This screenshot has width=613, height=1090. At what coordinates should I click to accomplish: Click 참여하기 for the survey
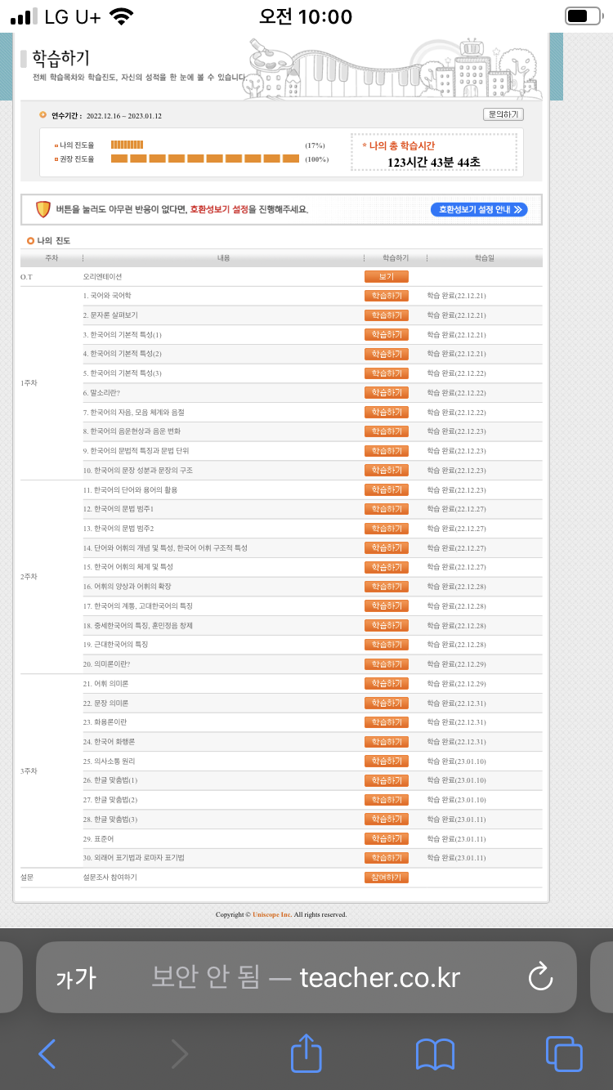pos(386,878)
